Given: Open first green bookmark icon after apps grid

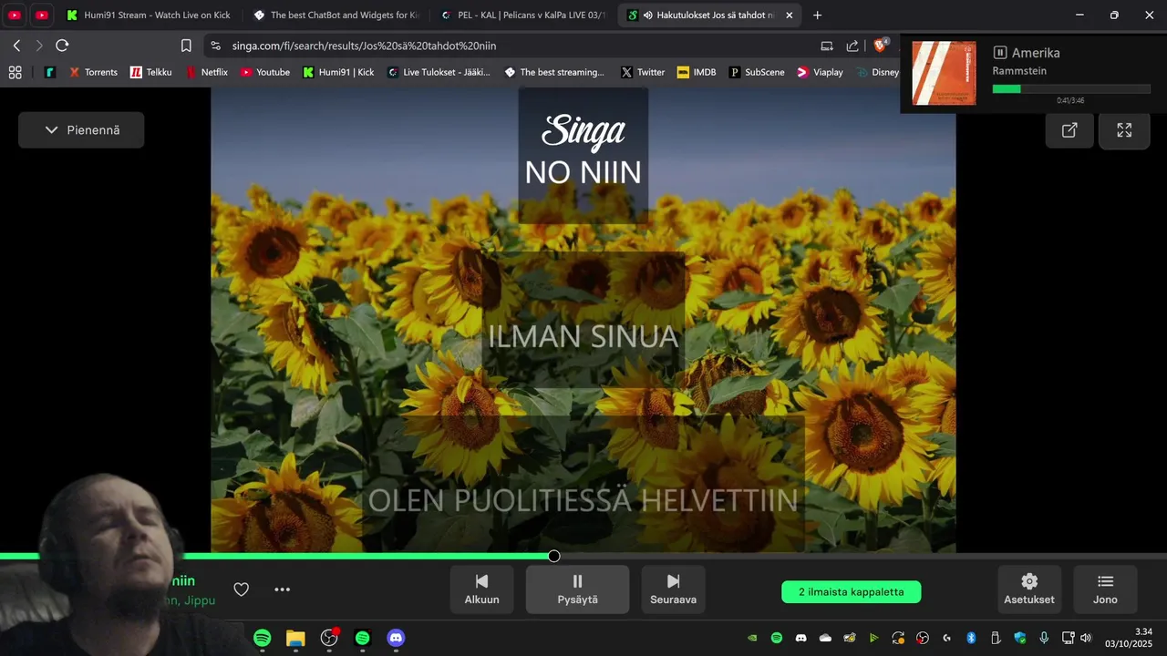Looking at the screenshot, I should (50, 72).
